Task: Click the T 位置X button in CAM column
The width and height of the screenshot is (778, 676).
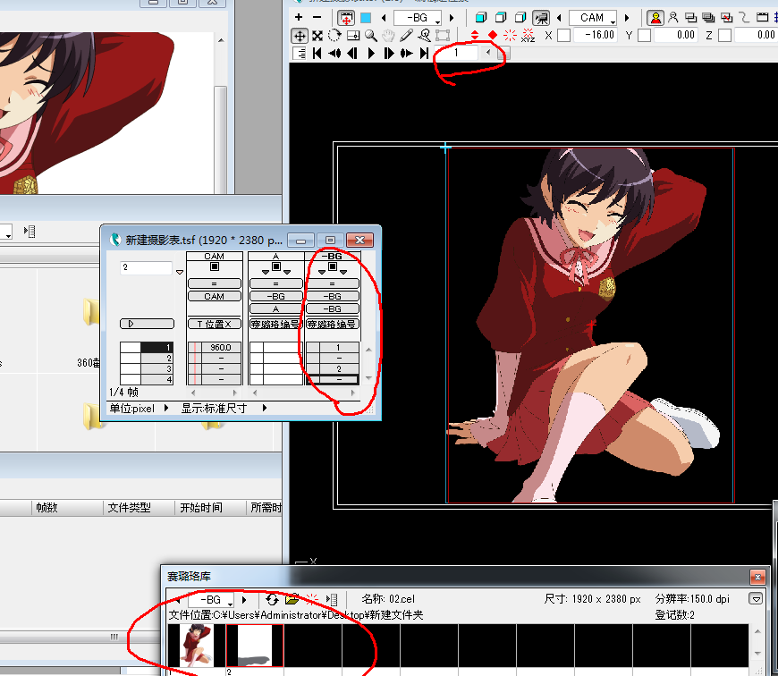Action: 214,324
